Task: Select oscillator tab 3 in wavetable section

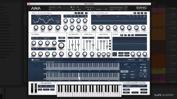Action: coord(82,13)
